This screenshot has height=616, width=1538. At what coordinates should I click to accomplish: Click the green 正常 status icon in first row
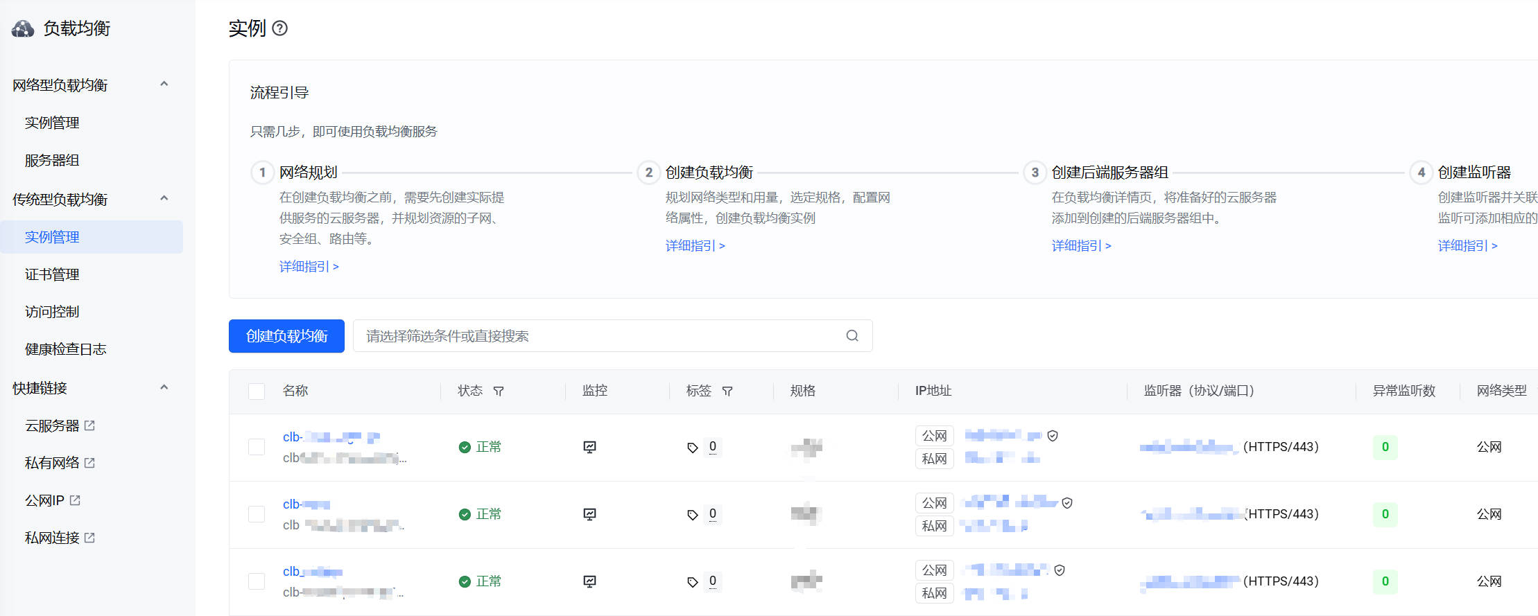pyautogui.click(x=465, y=448)
